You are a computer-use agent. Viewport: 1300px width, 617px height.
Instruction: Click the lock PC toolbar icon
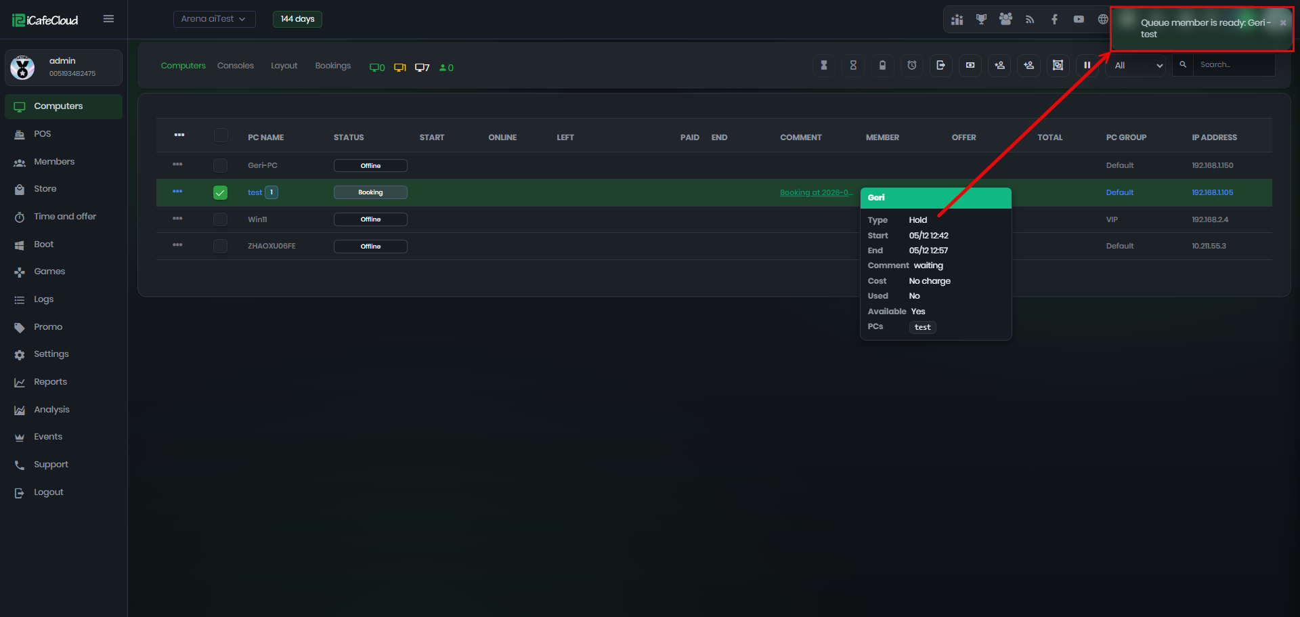pyautogui.click(x=882, y=65)
